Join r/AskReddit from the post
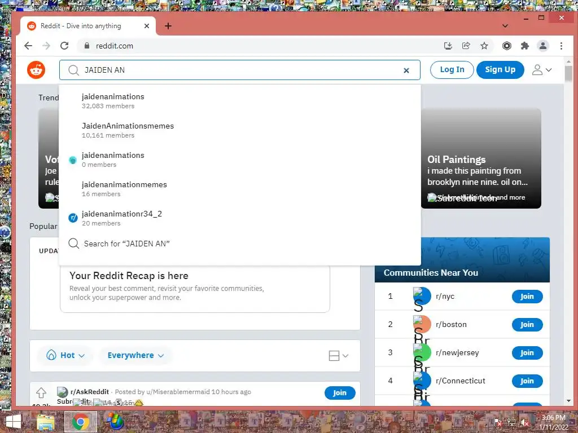Image resolution: width=578 pixels, height=433 pixels. [340, 393]
